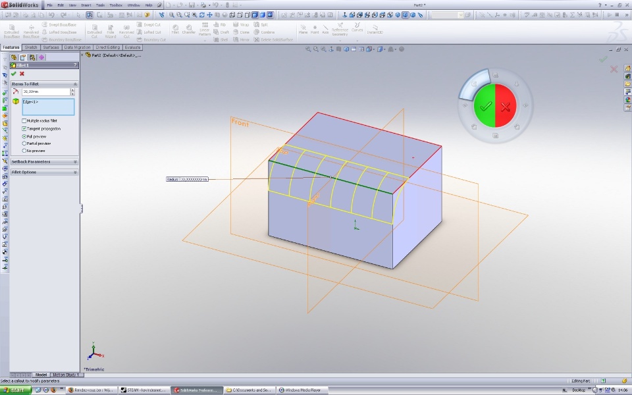The height and width of the screenshot is (395, 632).
Task: Click the Radius callout in the graphics area
Action: tap(188, 179)
